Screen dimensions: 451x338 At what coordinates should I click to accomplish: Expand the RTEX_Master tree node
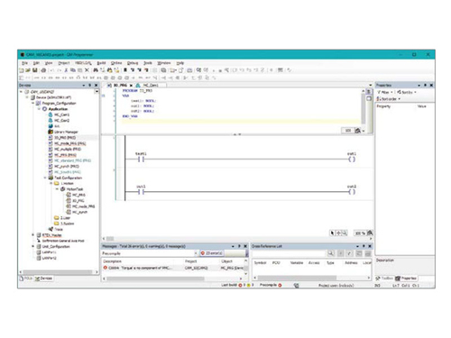pos(33,235)
